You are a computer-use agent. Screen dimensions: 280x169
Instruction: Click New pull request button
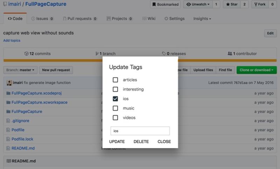click(x=56, y=70)
